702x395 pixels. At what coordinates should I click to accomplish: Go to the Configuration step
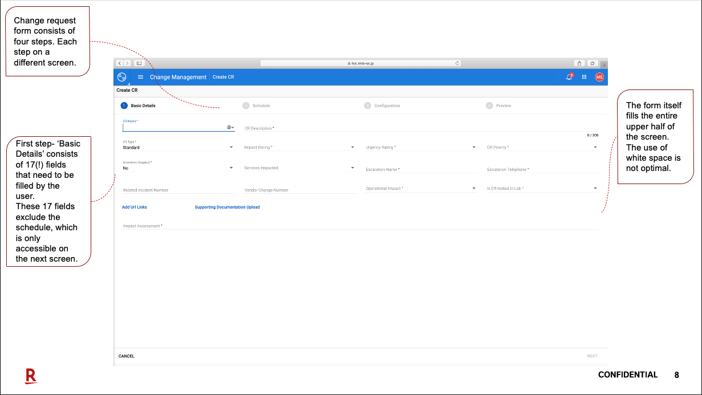(x=382, y=105)
